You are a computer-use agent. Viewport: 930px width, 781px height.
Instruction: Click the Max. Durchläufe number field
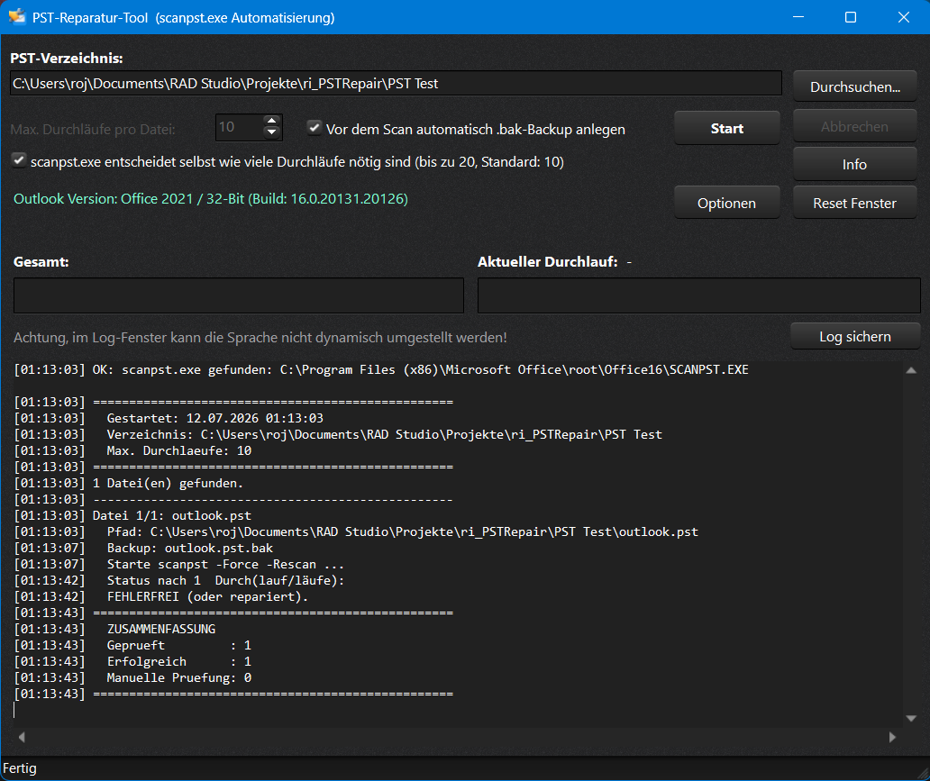point(239,127)
